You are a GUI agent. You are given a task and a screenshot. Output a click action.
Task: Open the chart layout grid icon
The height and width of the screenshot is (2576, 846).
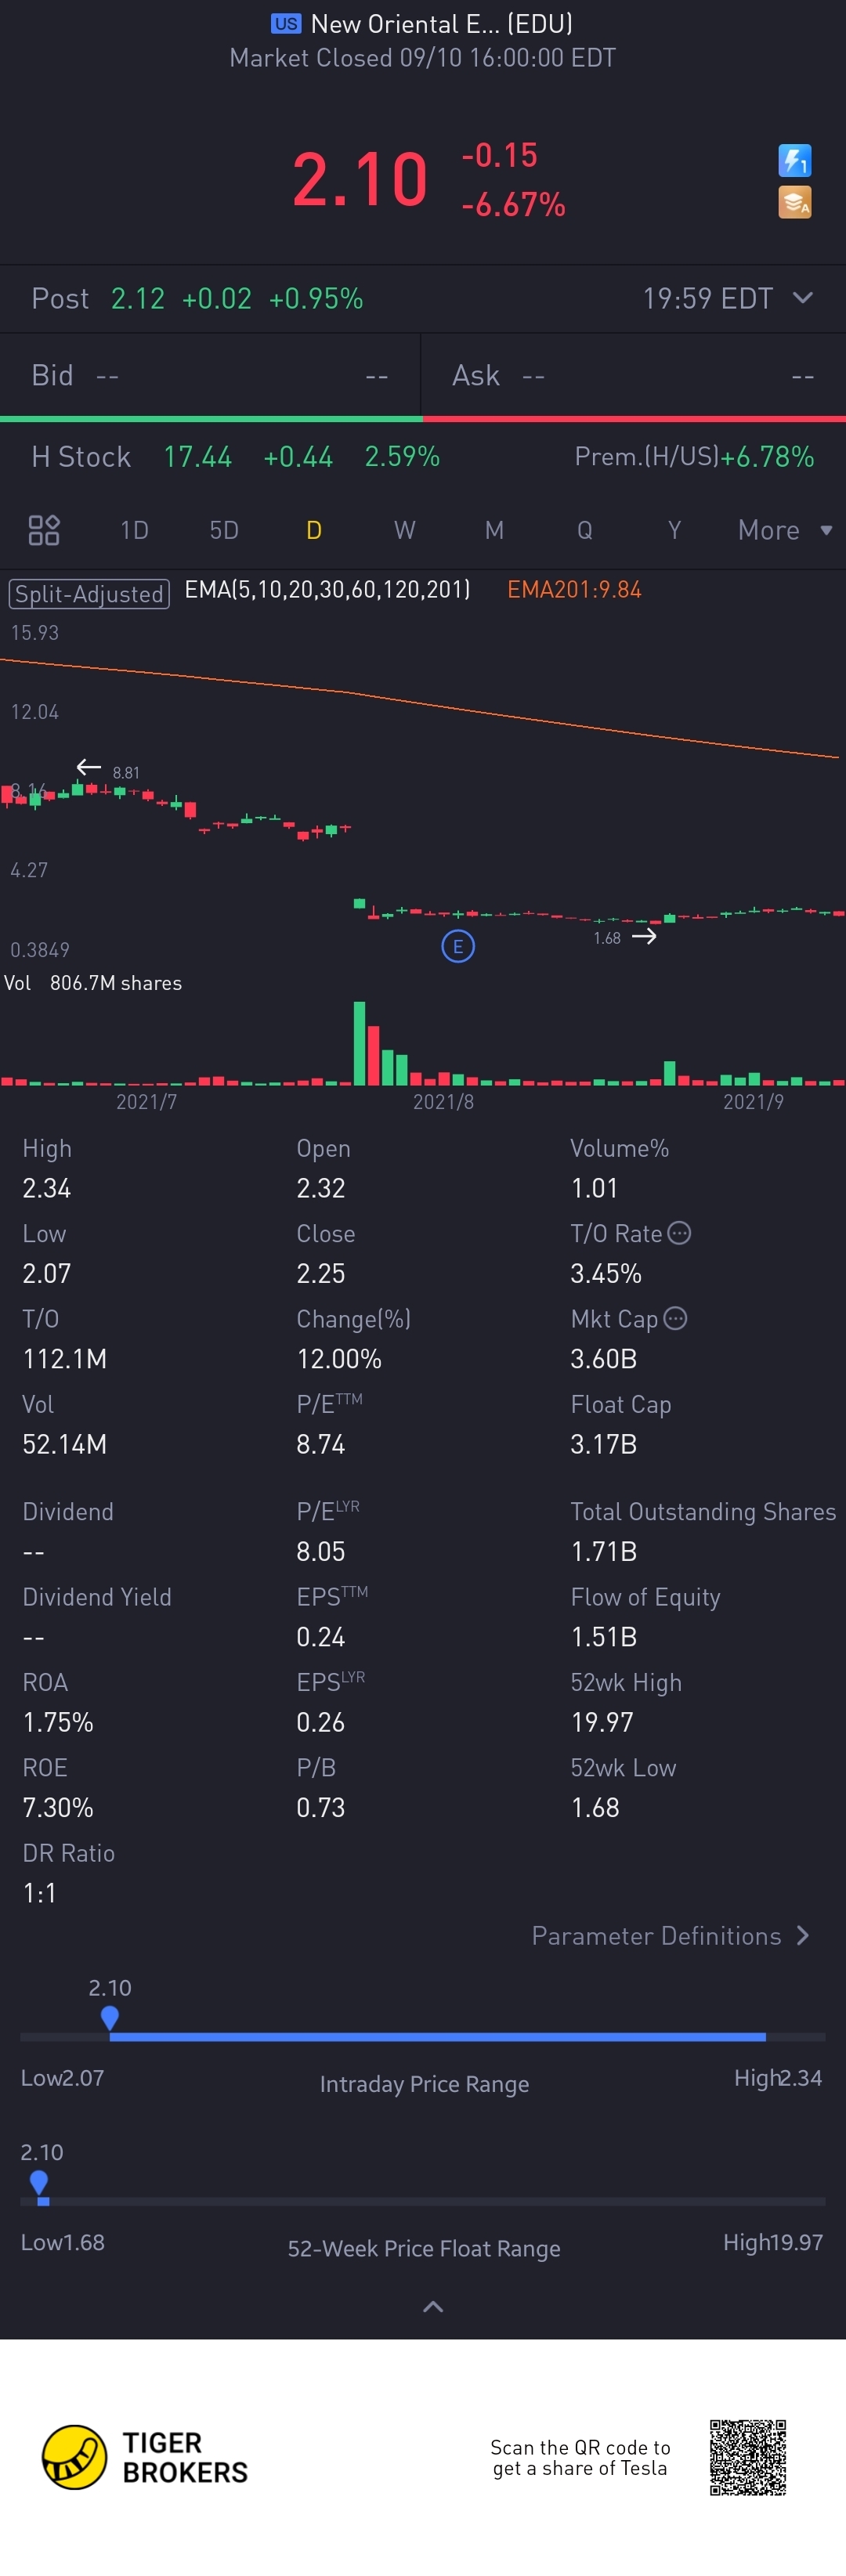(x=44, y=530)
